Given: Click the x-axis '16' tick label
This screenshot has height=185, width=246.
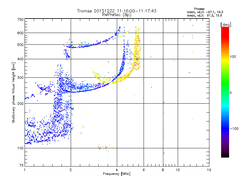Looking at the screenshot, I should [x=209, y=170].
